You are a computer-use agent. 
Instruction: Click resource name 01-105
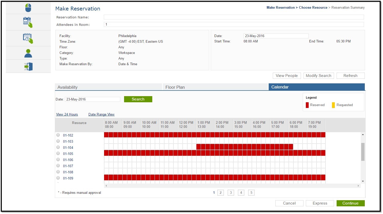[68, 154]
